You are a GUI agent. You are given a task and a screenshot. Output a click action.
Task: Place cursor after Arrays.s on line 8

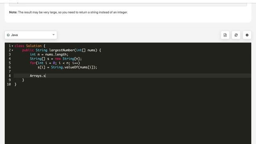[46, 76]
